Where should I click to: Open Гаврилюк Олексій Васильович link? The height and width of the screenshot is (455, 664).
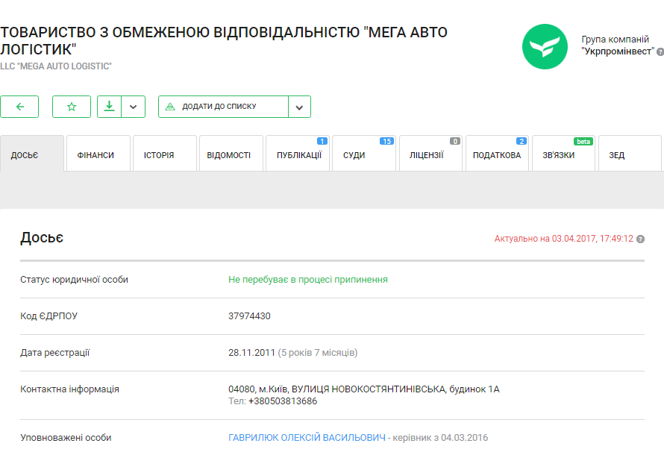click(307, 438)
